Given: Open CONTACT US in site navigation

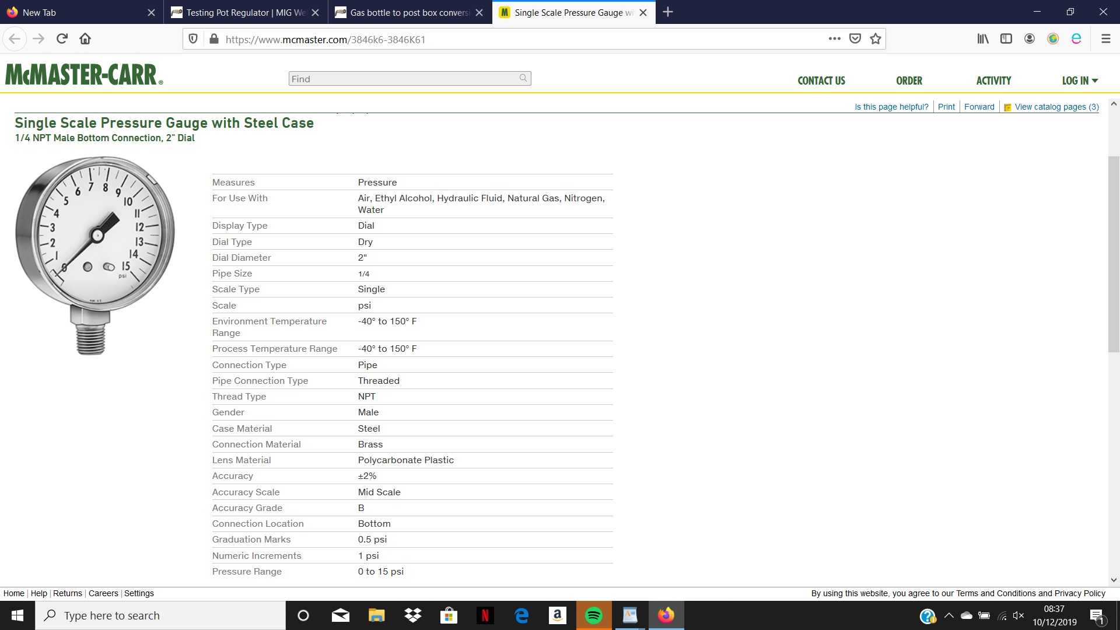Looking at the screenshot, I should coord(821,81).
